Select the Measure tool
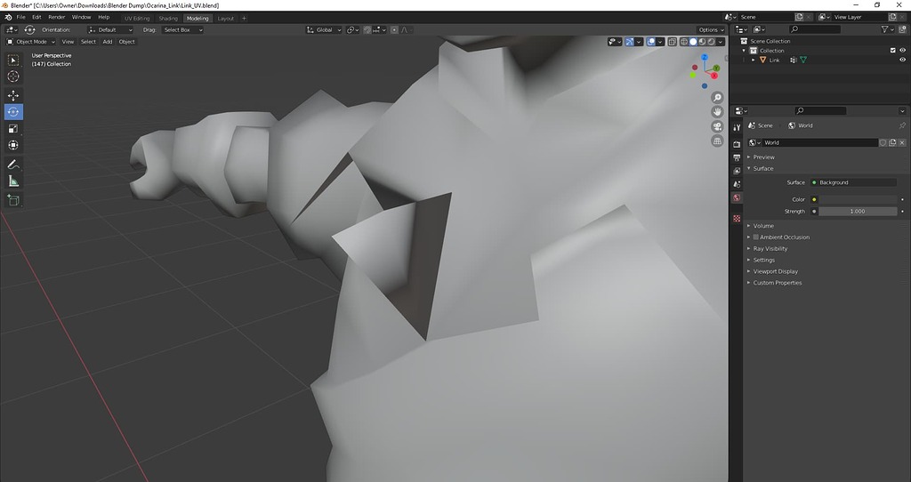The image size is (911, 482). click(x=13, y=181)
